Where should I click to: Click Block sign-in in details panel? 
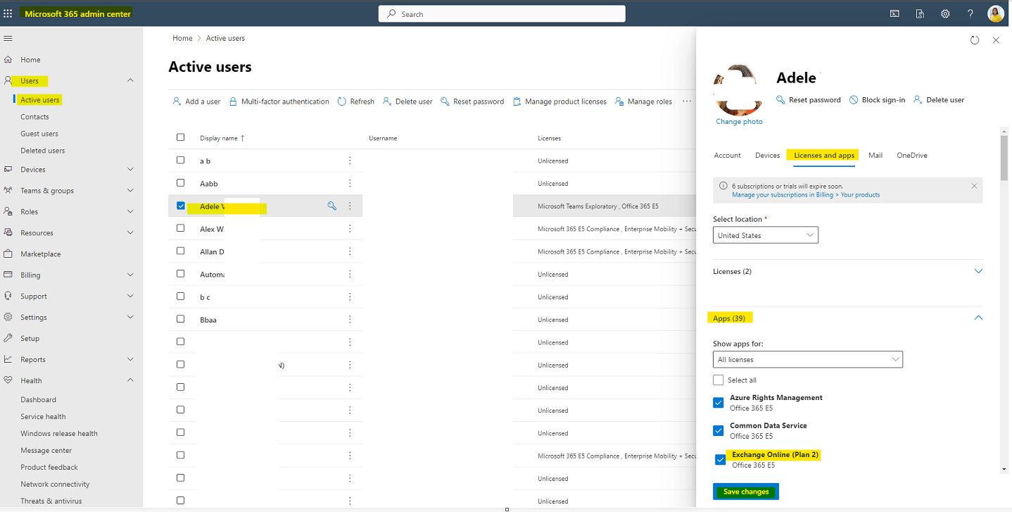click(877, 100)
